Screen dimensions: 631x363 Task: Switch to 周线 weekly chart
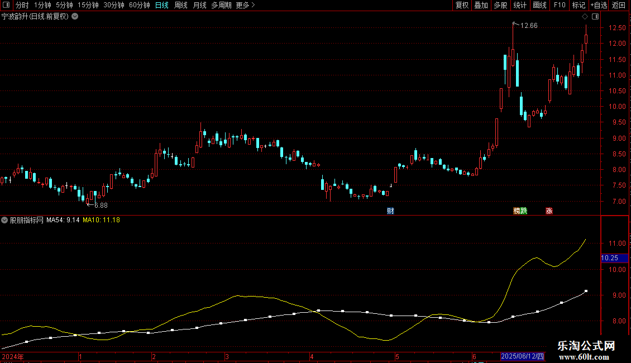[181, 5]
